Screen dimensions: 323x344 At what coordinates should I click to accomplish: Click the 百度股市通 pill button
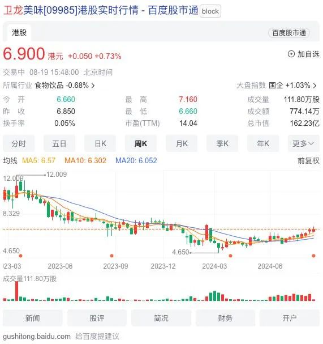coord(289,33)
